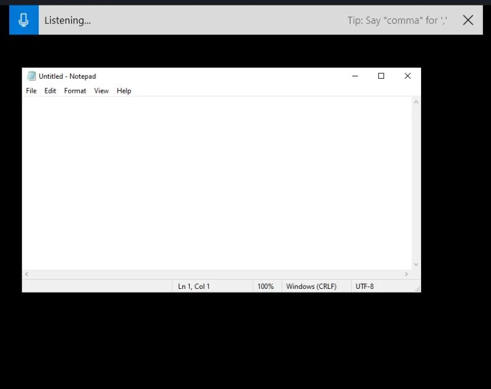491x389 pixels.
Task: Minimize the Notepad window
Action: coord(355,76)
